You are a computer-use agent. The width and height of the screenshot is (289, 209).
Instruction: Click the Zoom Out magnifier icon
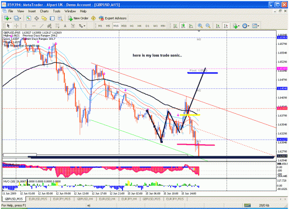(208, 26)
